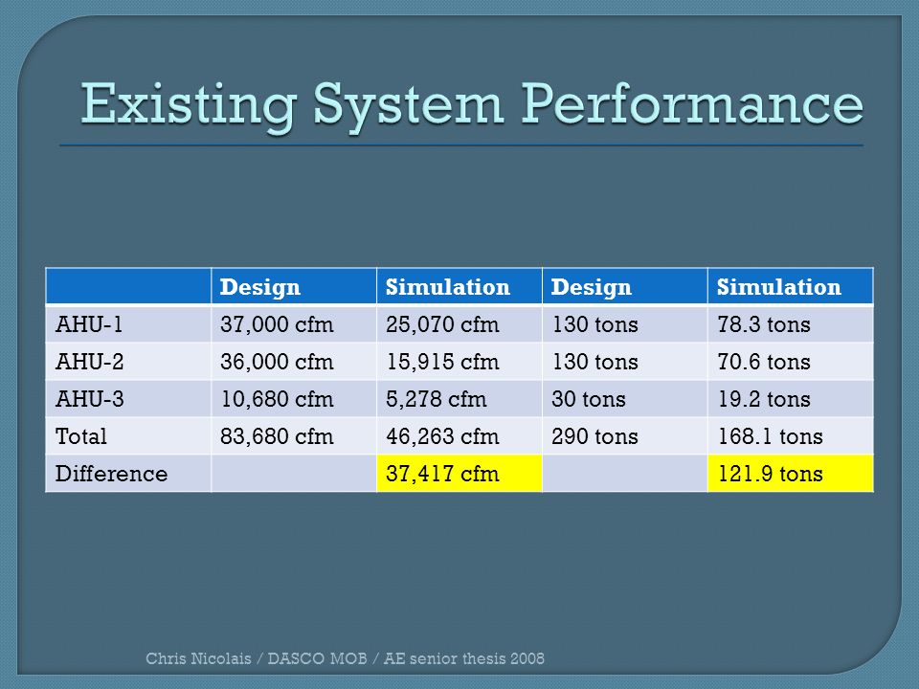The height and width of the screenshot is (689, 919).
Task: Select the '70.6 tons' cell
Action: click(790, 362)
